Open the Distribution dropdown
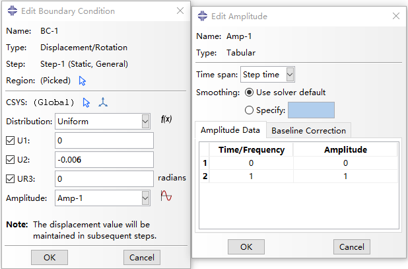 (102, 122)
